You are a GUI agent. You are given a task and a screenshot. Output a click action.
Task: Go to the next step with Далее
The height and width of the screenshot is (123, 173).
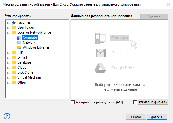tap(157, 117)
